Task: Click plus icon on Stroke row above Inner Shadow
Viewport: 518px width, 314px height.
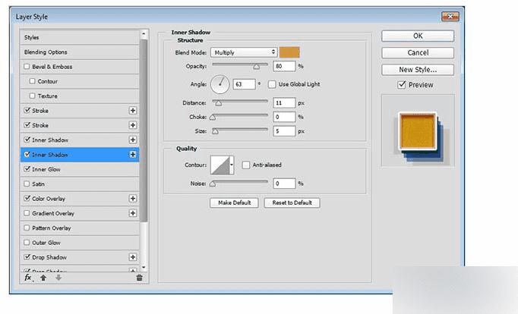Action: click(x=133, y=125)
